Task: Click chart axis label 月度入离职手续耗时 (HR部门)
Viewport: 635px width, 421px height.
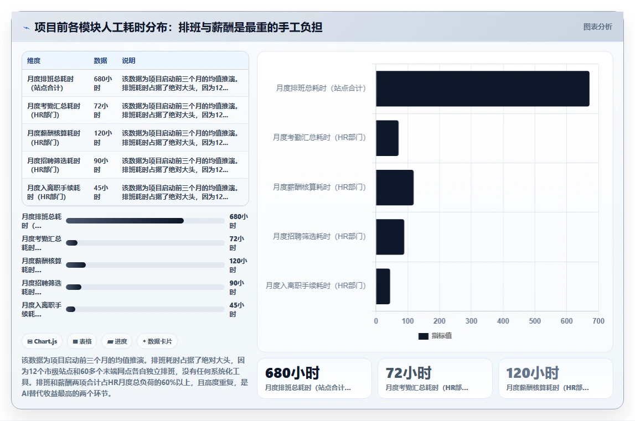Action: (x=316, y=286)
